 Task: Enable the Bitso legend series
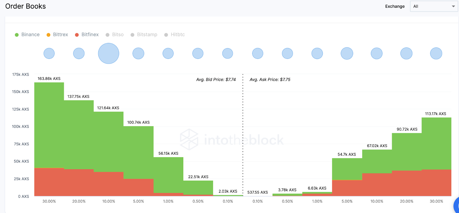tap(115, 35)
